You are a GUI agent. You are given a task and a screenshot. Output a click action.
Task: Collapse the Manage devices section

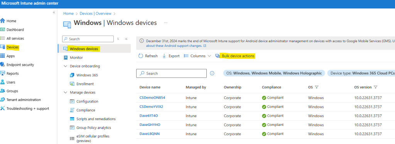pos(65,93)
